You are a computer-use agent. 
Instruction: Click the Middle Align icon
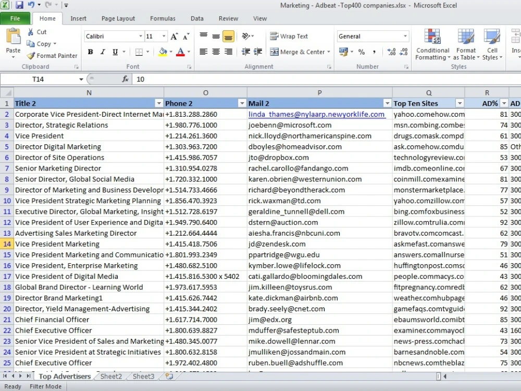(x=216, y=36)
